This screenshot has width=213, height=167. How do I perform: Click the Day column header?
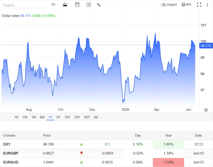(138, 135)
